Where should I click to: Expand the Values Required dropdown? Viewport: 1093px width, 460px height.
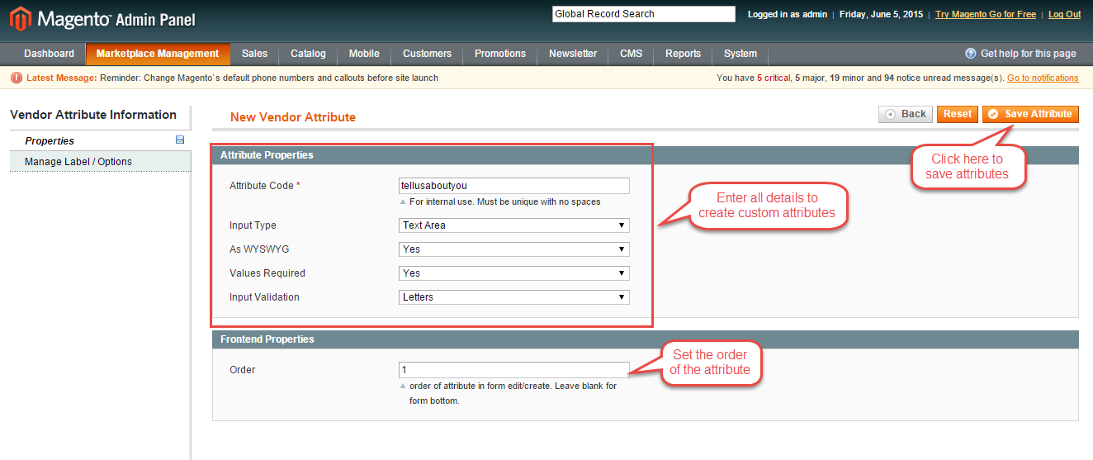tap(514, 273)
